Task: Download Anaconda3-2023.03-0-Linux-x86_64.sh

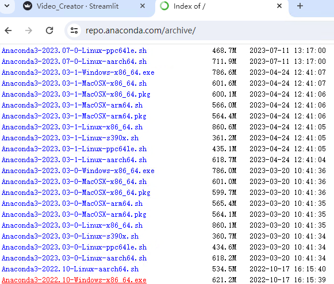Action: (72, 225)
